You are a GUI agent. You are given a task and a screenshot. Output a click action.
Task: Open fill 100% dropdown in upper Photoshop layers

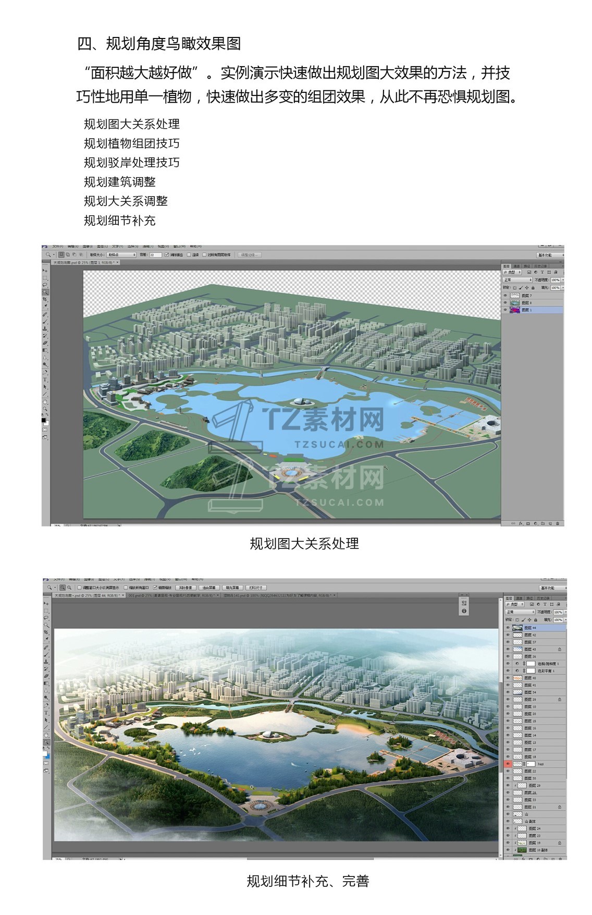tap(563, 288)
